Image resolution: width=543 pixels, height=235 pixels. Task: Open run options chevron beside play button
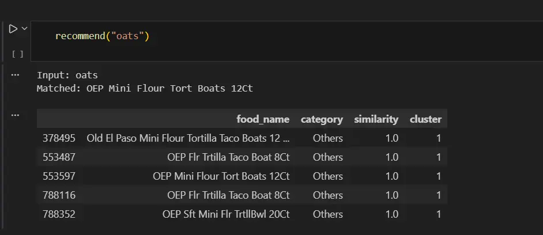(x=24, y=28)
